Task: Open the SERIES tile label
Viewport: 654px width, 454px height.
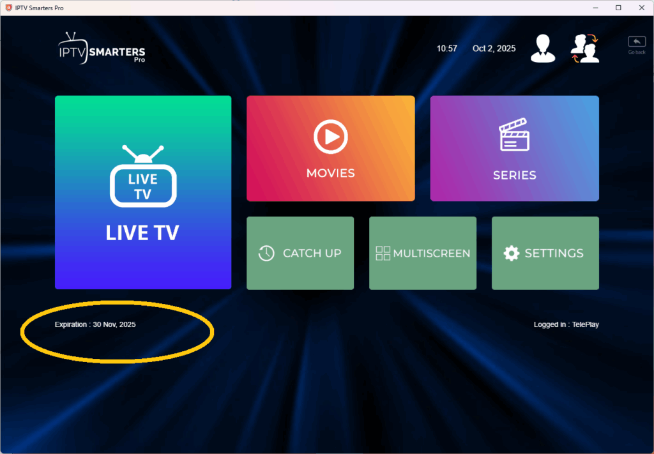Action: (514, 175)
